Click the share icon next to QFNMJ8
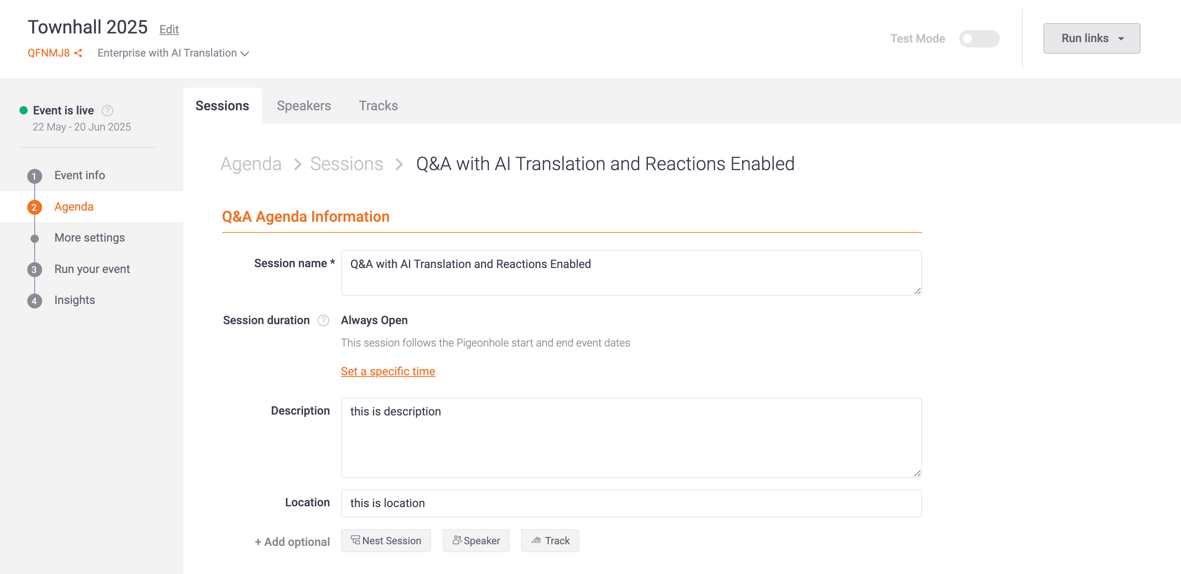This screenshot has height=574, width=1181. [x=78, y=53]
